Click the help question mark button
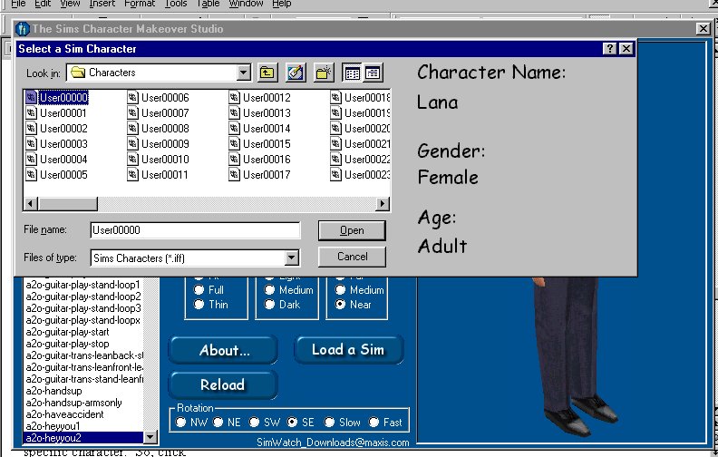Screen dimensions: 718x457 pos(609,49)
